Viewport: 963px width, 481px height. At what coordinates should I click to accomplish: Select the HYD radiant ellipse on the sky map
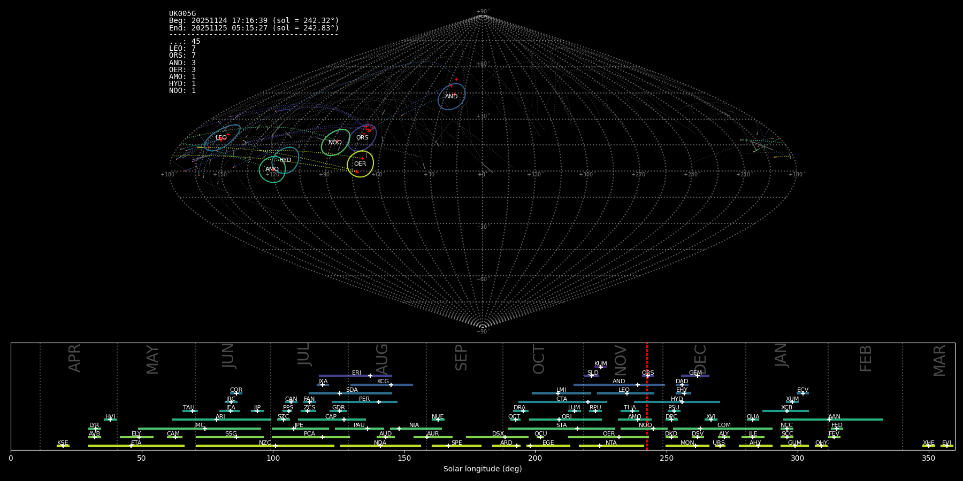coord(286,160)
